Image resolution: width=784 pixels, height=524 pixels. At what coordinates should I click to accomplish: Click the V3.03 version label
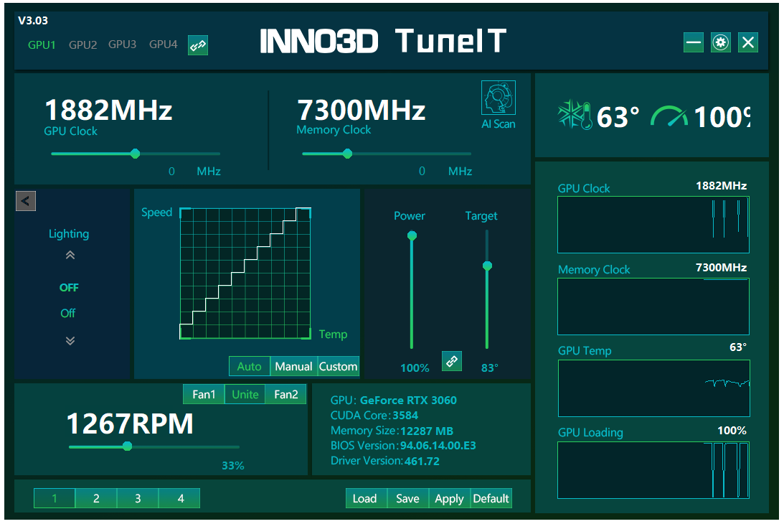[x=33, y=21]
